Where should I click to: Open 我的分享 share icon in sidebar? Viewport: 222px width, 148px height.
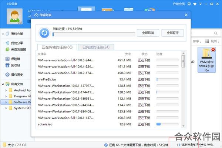(7, 43)
